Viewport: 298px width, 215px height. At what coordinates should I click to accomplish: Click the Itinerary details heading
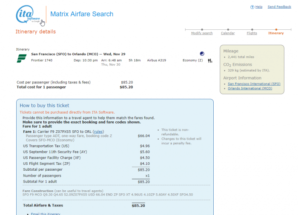[35, 32]
